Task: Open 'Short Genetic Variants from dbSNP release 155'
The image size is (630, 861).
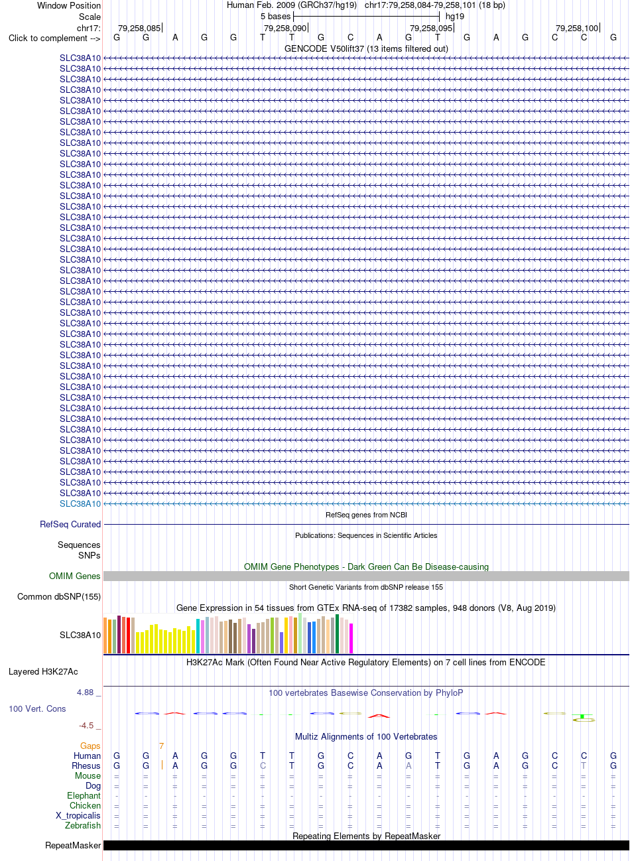Action: coord(366,587)
